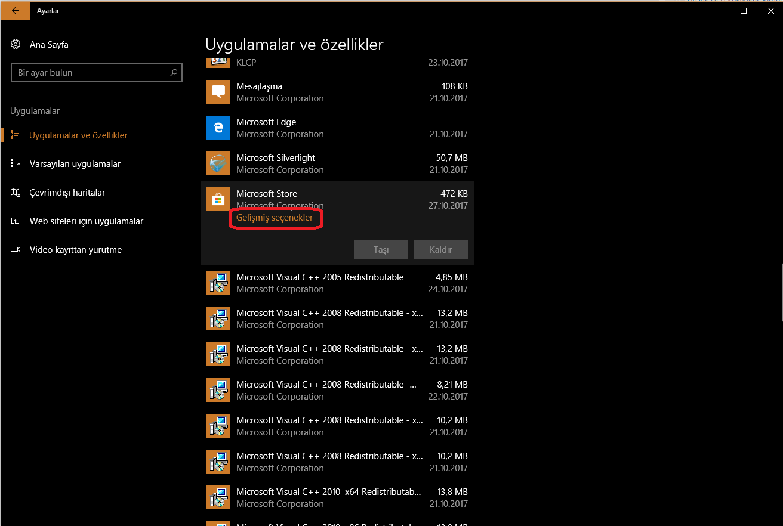
Task: Click the Taşı button
Action: point(381,249)
